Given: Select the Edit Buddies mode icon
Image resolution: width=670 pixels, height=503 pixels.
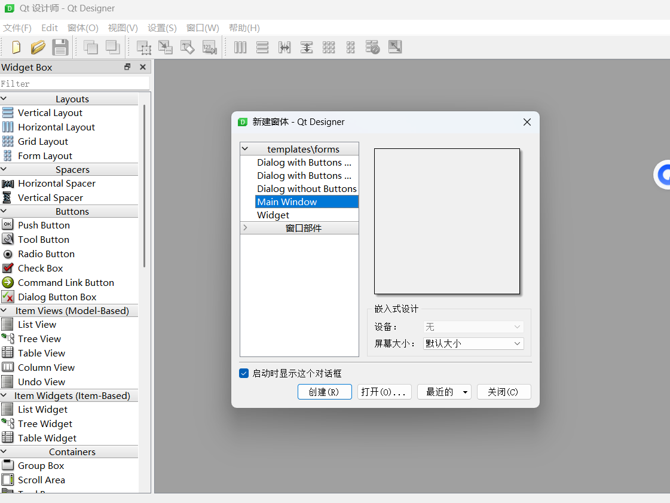Looking at the screenshot, I should coord(188,47).
